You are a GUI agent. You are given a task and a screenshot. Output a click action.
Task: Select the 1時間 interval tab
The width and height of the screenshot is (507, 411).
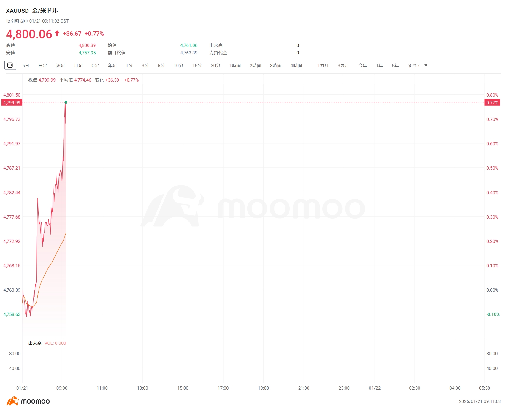[235, 66]
